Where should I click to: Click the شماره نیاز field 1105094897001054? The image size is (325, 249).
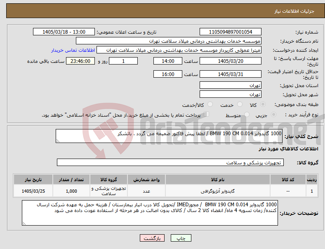(230, 32)
